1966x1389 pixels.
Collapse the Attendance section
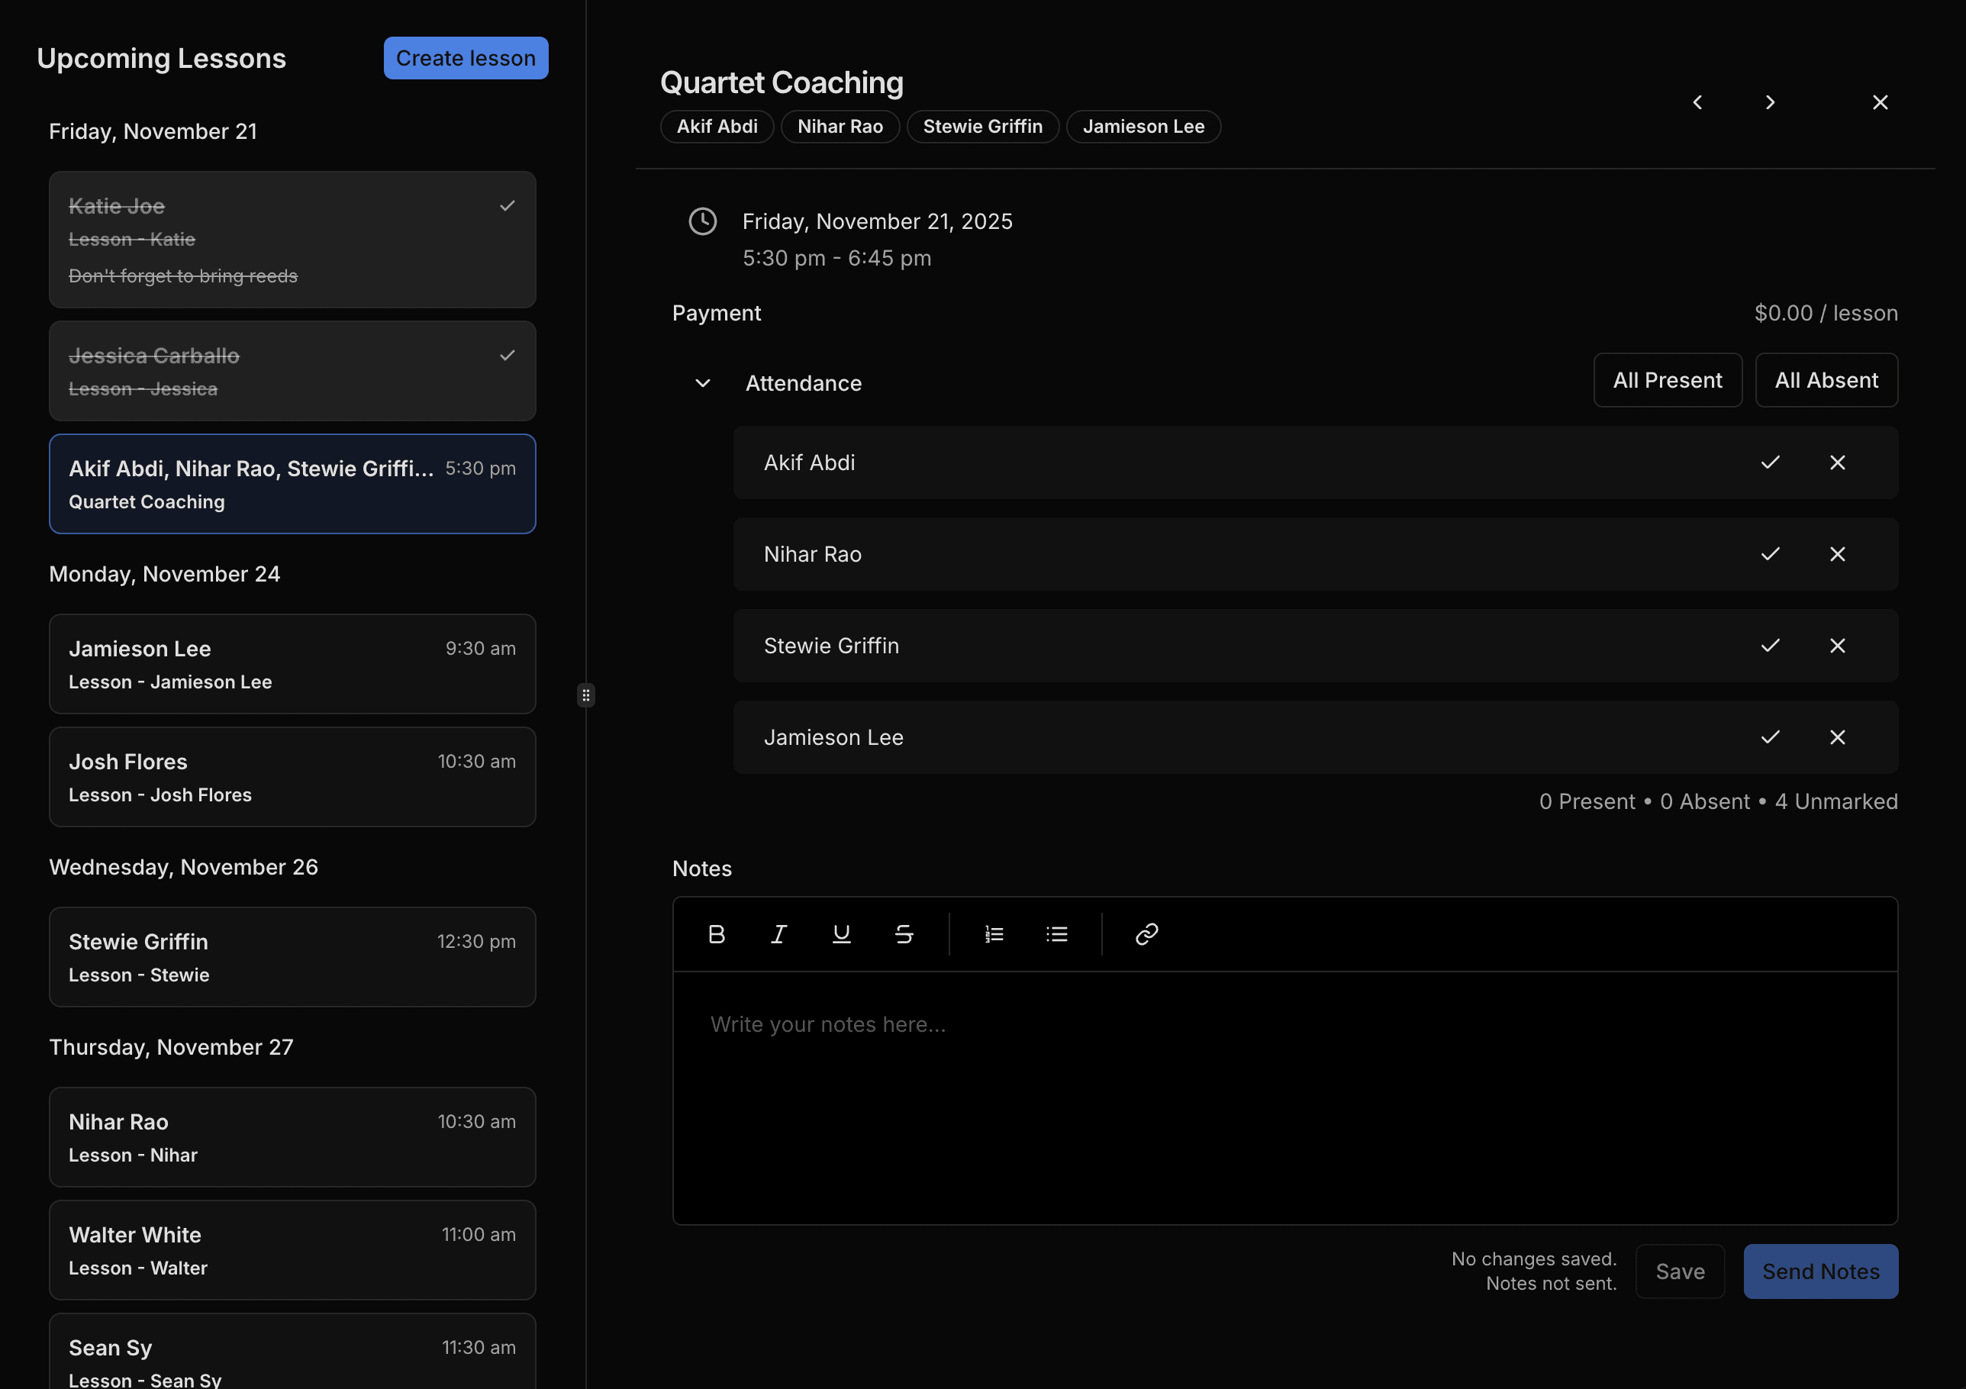point(703,383)
